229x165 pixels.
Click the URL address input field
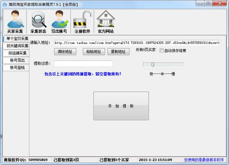pyautogui.click(x=137, y=43)
